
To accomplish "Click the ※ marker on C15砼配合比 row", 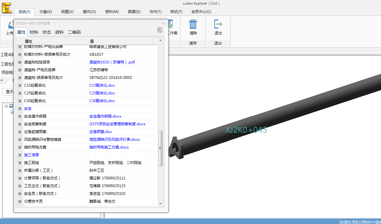I will click(20, 85).
